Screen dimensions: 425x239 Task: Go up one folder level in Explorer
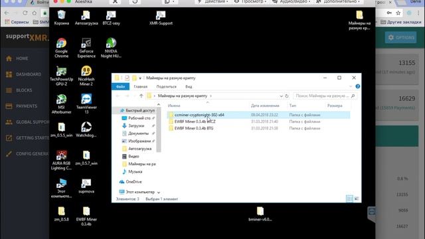141,96
